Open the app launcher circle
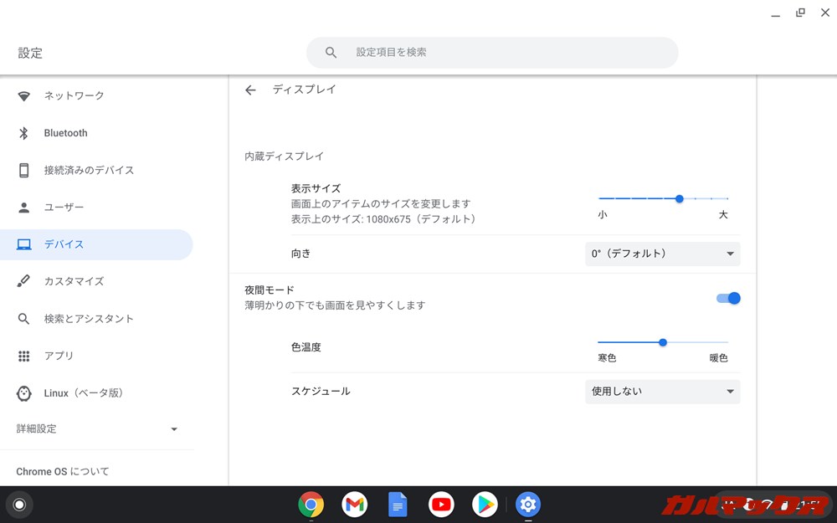 19,505
